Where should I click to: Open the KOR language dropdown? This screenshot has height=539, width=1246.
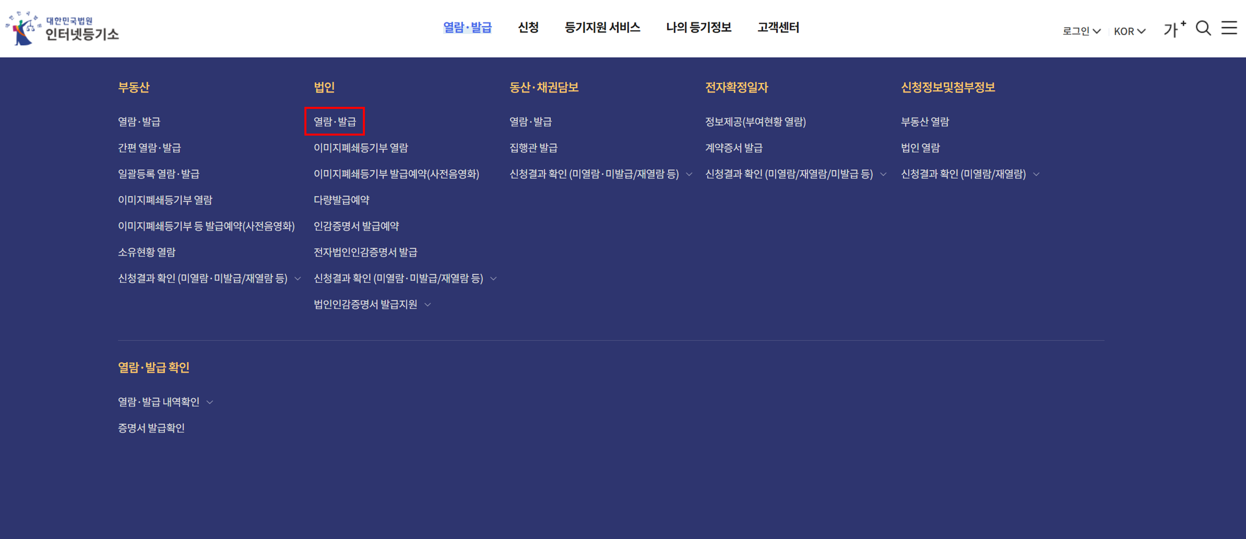tap(1129, 31)
